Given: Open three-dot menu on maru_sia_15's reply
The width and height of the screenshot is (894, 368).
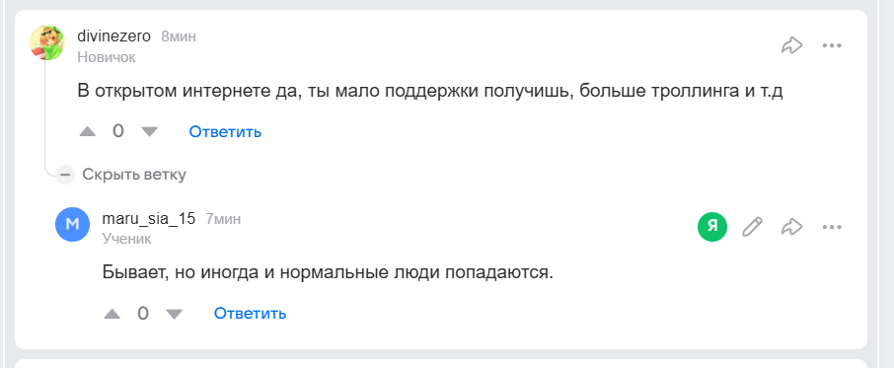Looking at the screenshot, I should 832,227.
